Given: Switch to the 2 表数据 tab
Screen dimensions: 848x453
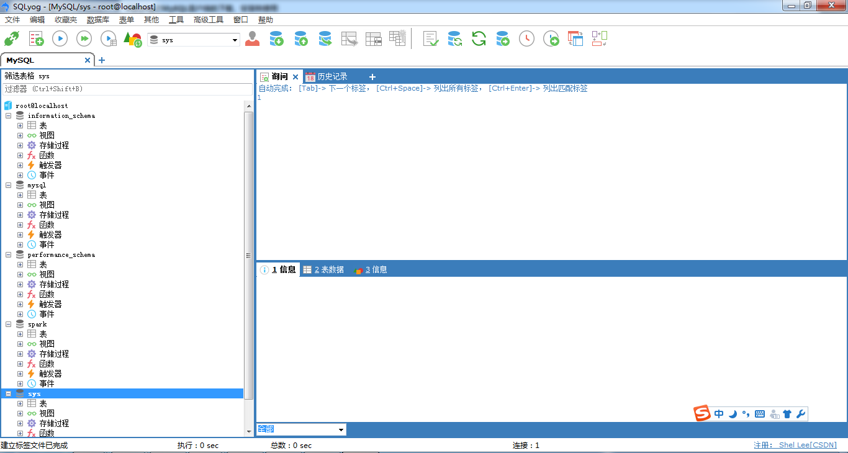Looking at the screenshot, I should coord(323,270).
